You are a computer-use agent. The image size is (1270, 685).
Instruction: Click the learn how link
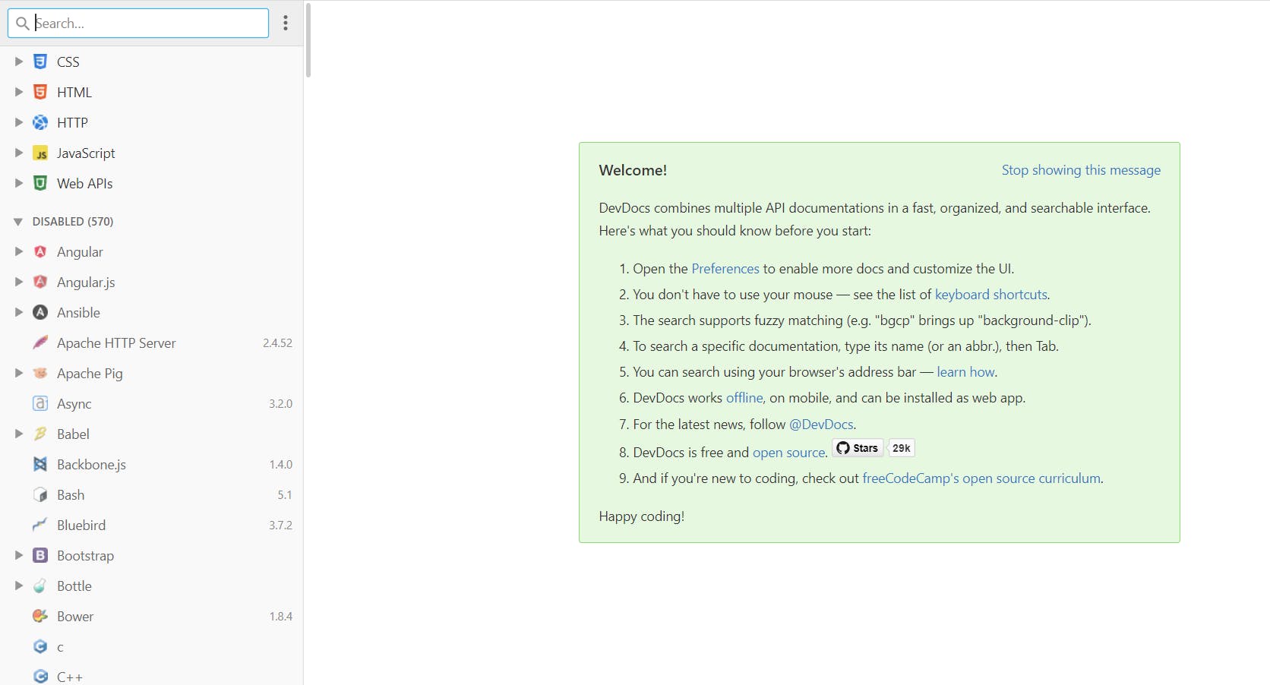(965, 372)
